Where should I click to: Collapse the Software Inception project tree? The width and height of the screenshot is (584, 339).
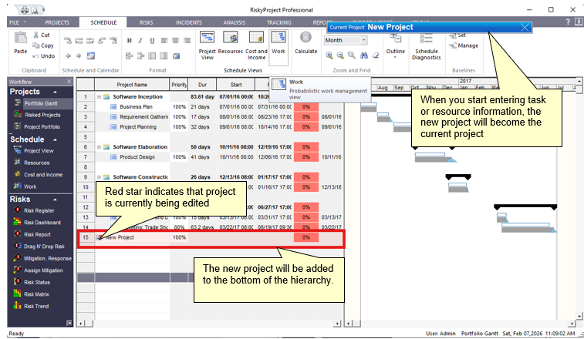99,96
